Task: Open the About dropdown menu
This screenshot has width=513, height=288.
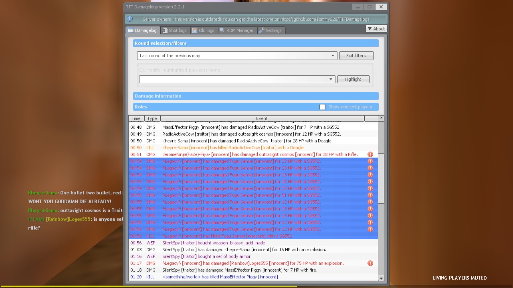Action: 376,29
